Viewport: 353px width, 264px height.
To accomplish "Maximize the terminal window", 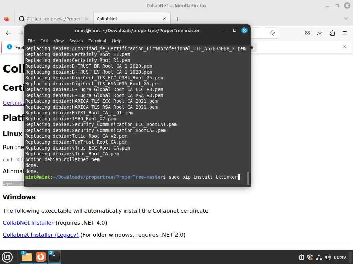I will pos(234,30).
